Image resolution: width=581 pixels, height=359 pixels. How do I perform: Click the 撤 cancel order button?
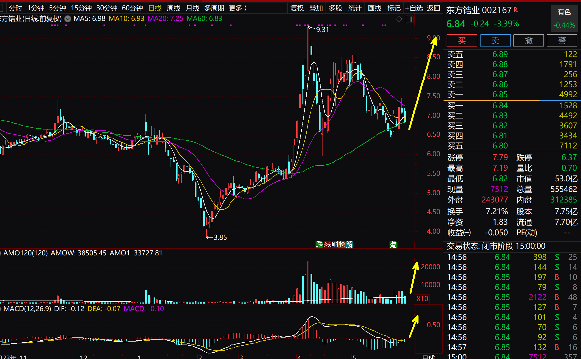(x=529, y=41)
